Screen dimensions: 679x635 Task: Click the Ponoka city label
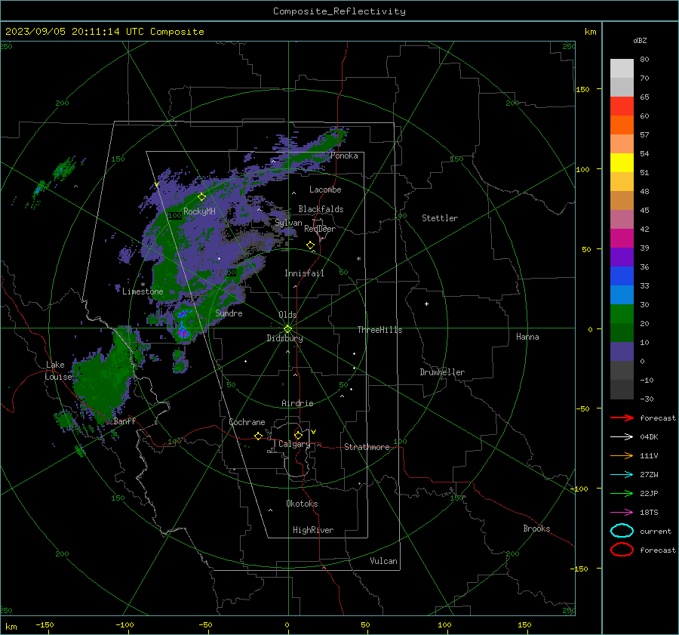344,156
